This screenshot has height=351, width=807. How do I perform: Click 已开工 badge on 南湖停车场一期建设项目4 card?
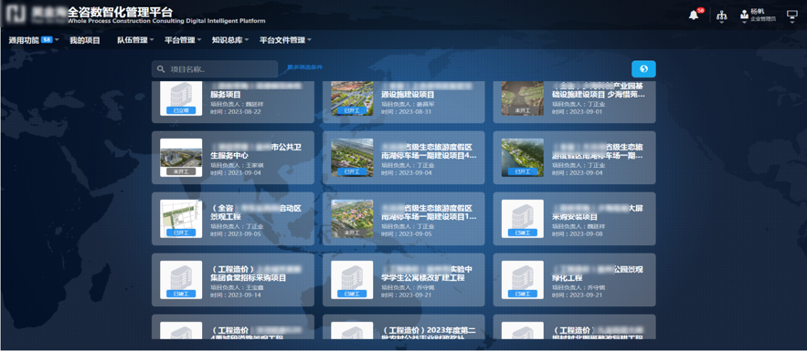352,172
